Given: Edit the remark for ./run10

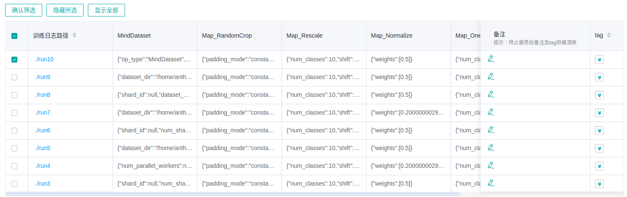Looking at the screenshot, I should click(x=491, y=59).
